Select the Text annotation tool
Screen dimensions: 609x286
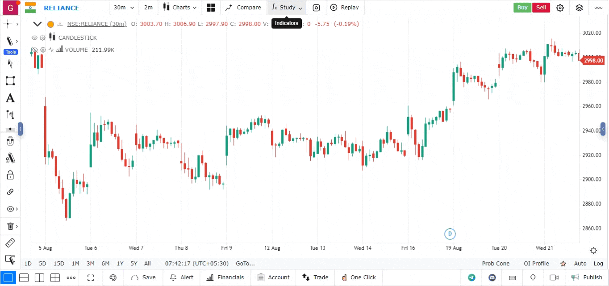tap(10, 98)
